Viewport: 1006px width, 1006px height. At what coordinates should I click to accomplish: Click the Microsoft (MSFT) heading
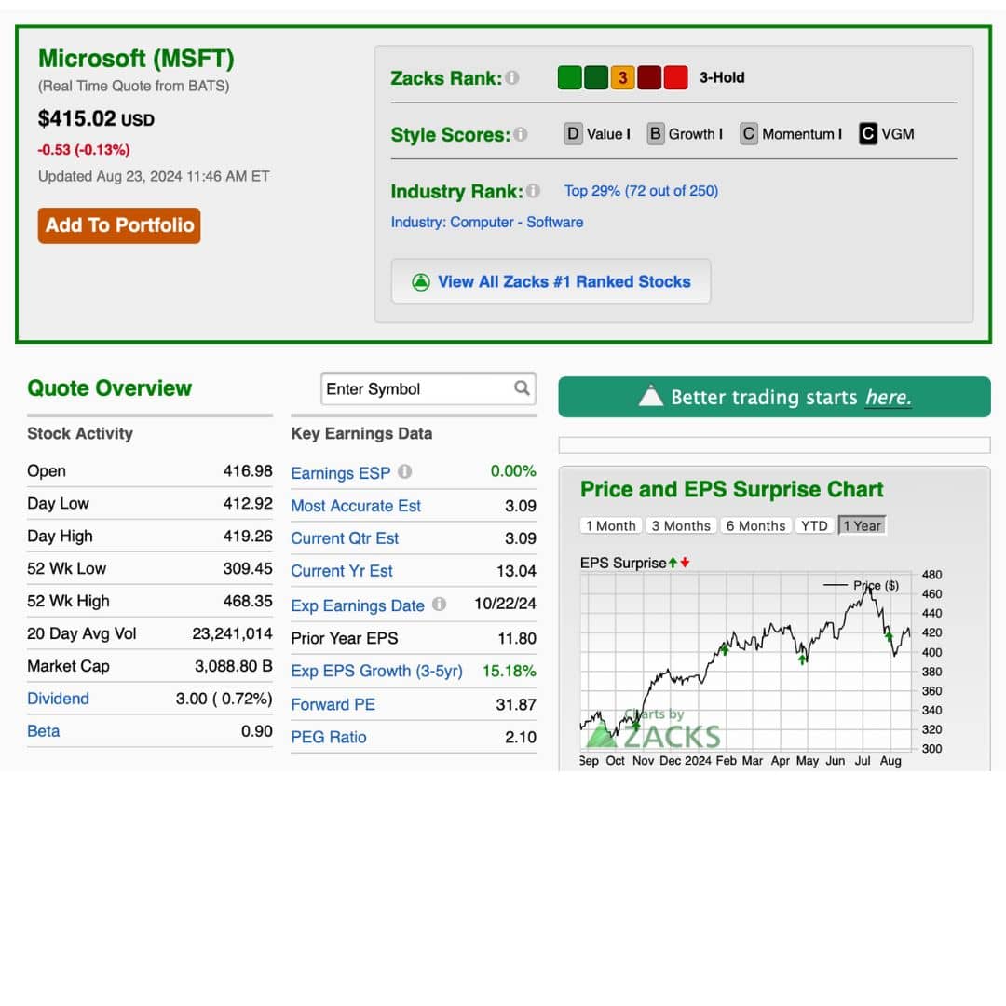(136, 59)
